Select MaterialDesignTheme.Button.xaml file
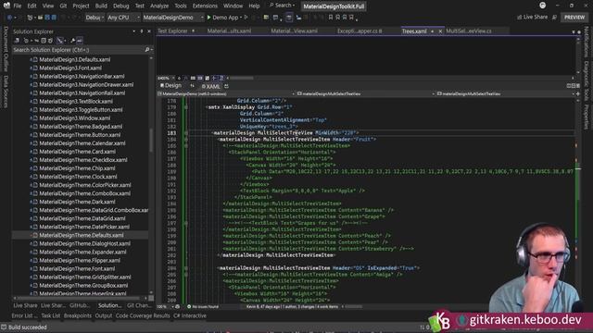This screenshot has width=593, height=333. click(80, 135)
